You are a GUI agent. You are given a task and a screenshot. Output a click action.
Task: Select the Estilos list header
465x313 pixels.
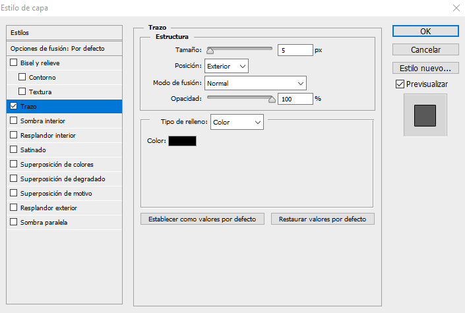pos(65,32)
